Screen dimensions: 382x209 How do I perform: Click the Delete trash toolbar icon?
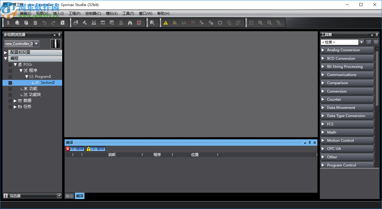(x=35, y=23)
